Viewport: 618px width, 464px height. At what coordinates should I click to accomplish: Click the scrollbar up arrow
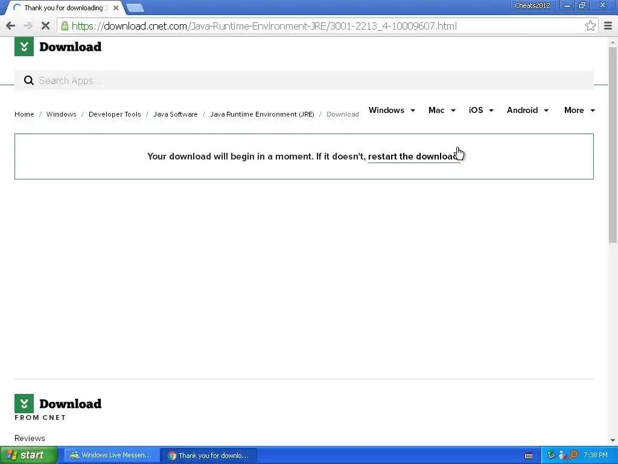pos(613,42)
